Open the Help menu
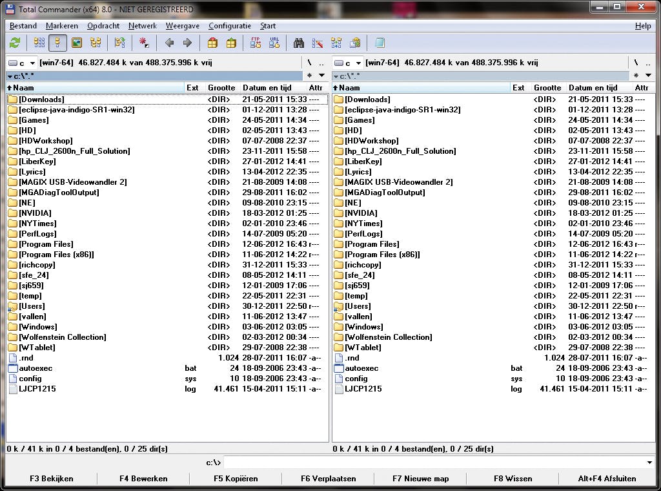The height and width of the screenshot is (491, 661). pos(643,26)
